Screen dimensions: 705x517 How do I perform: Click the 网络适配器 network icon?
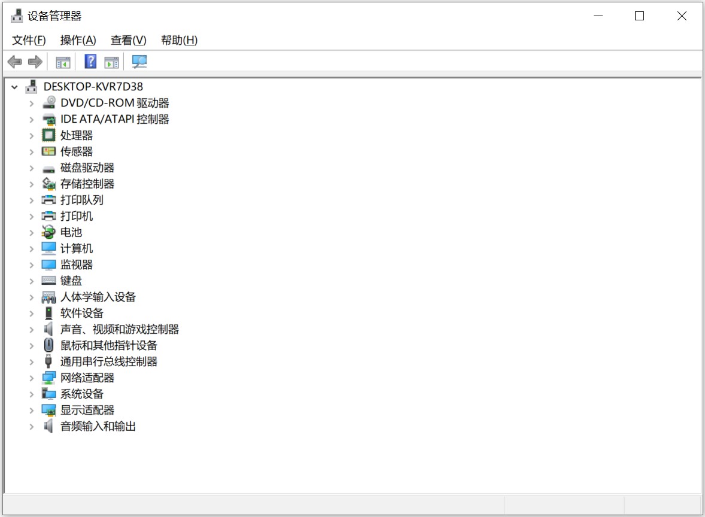click(48, 378)
